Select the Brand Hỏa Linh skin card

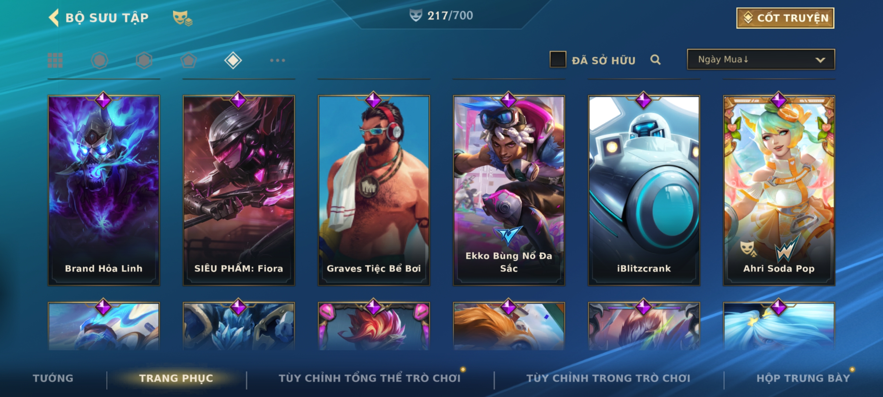click(x=104, y=190)
